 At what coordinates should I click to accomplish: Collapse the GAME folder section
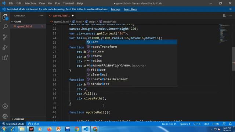click(18, 22)
